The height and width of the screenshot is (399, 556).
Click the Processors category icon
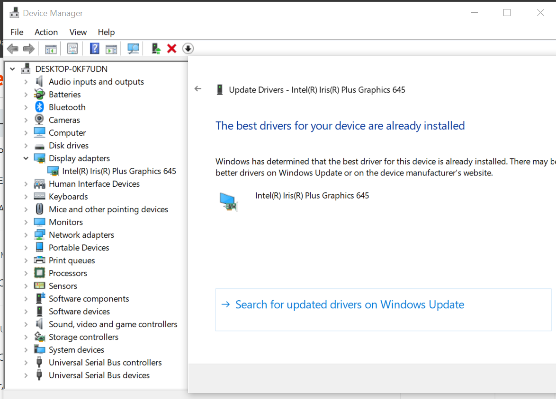click(x=39, y=273)
